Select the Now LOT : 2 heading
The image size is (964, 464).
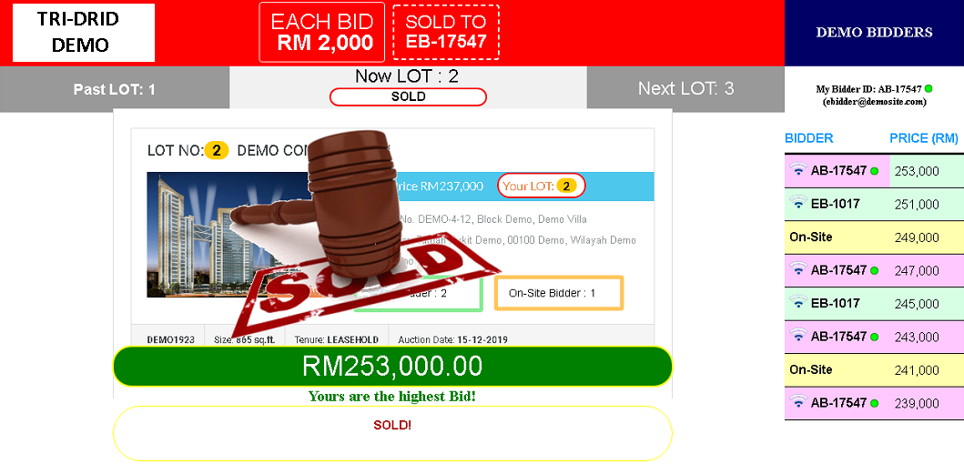click(x=407, y=76)
